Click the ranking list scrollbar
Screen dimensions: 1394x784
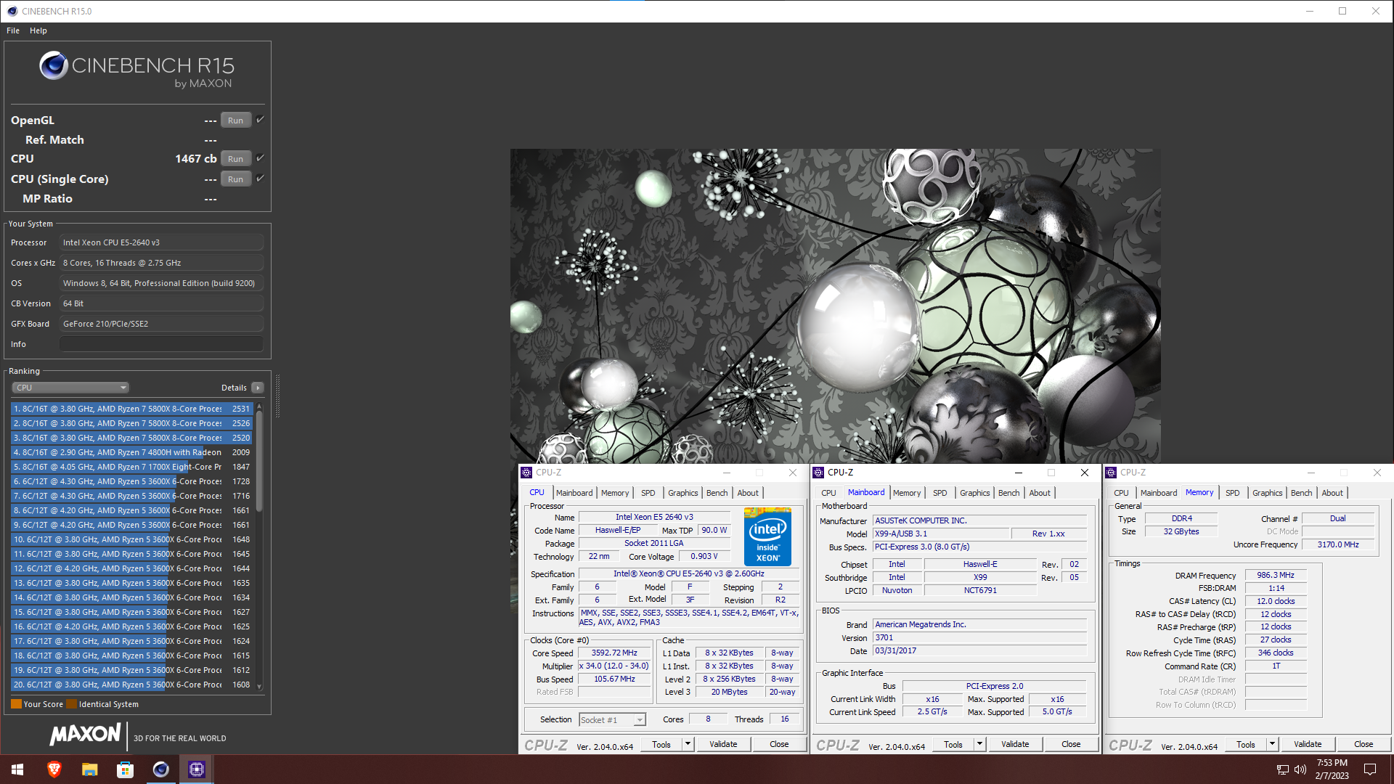pos(259,462)
